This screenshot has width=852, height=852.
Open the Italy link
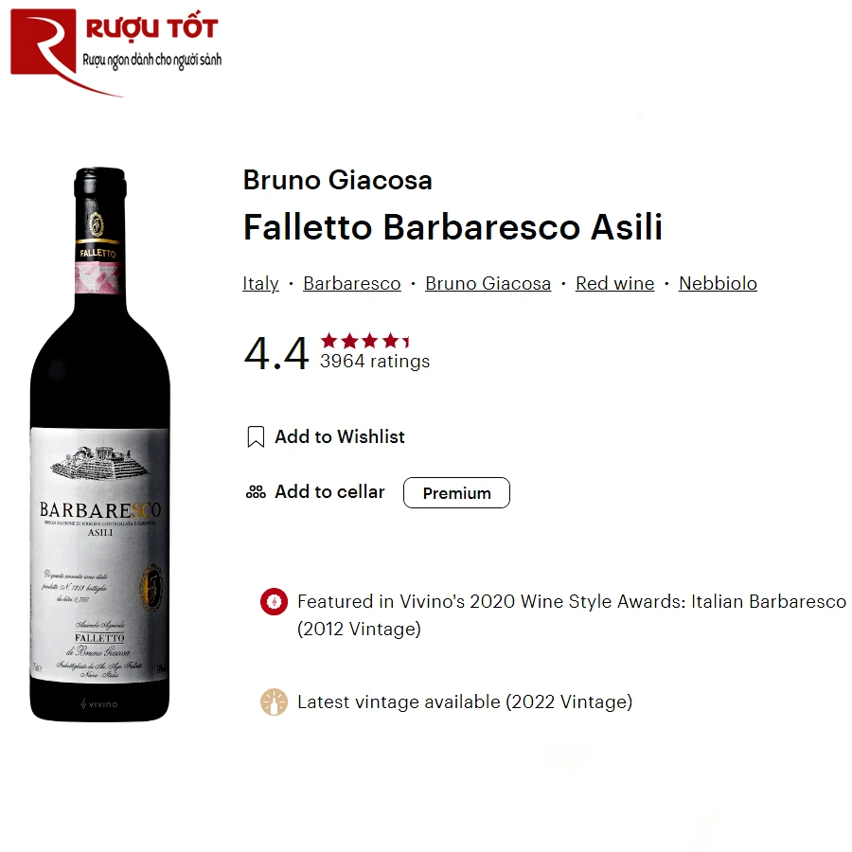click(x=261, y=284)
